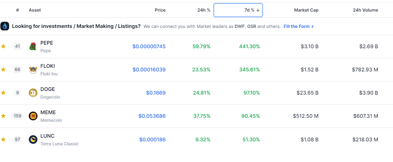This screenshot has width=393, height=162.
Task: Click the FLOKI viking dog icon
Action: (x=33, y=70)
